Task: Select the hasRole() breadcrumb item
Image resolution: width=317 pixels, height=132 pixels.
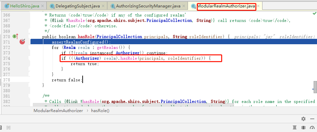Action: click(x=100, y=111)
